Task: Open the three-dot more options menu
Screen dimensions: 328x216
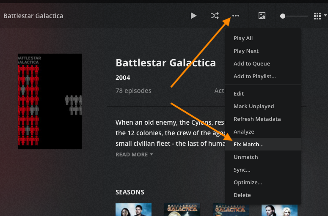Action: click(x=236, y=16)
